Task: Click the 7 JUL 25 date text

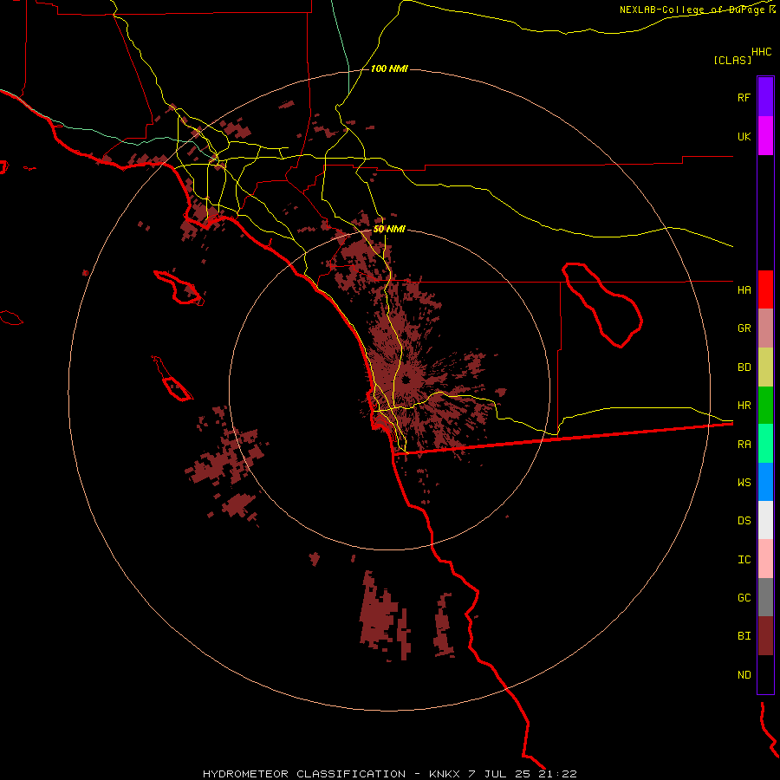Action: point(499,774)
